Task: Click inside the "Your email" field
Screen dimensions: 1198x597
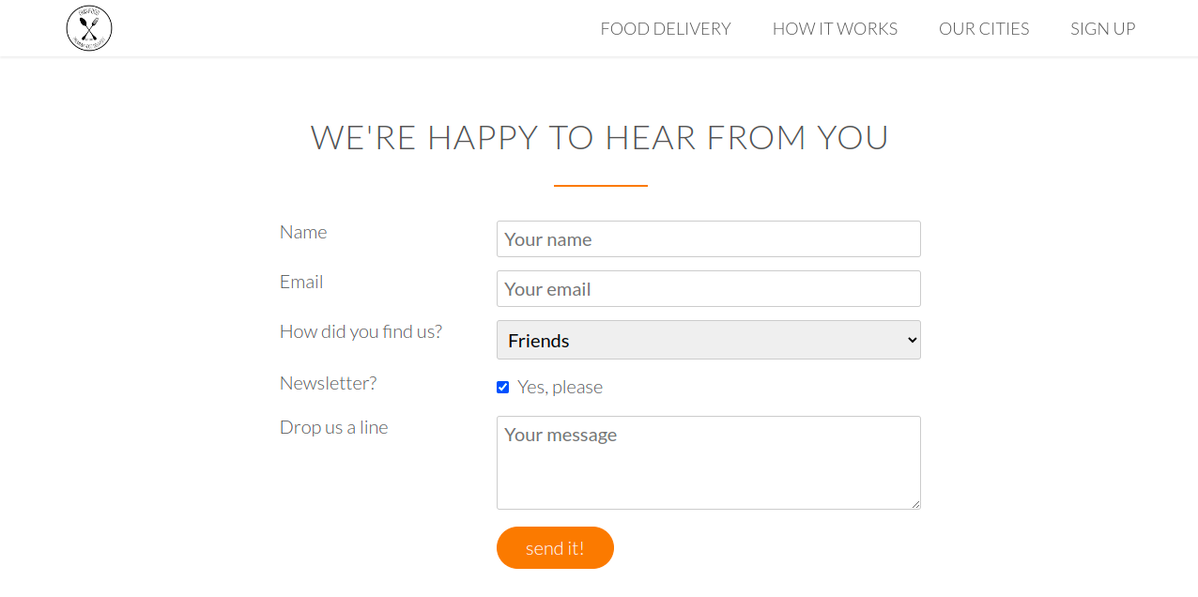Action: tap(708, 288)
